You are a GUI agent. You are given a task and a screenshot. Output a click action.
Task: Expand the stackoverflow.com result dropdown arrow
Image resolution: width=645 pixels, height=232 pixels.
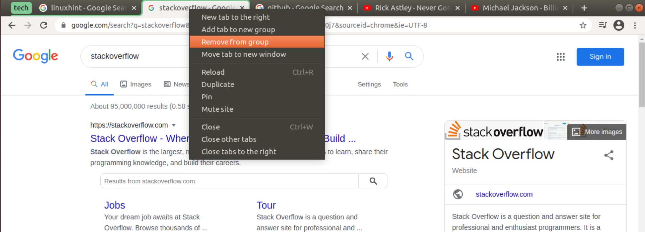click(x=174, y=125)
